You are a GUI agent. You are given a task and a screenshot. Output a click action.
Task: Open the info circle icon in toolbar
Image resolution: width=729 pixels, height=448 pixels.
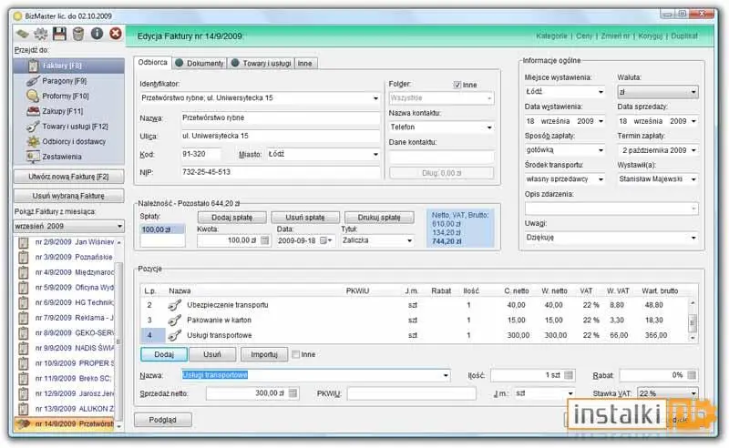coord(97,34)
